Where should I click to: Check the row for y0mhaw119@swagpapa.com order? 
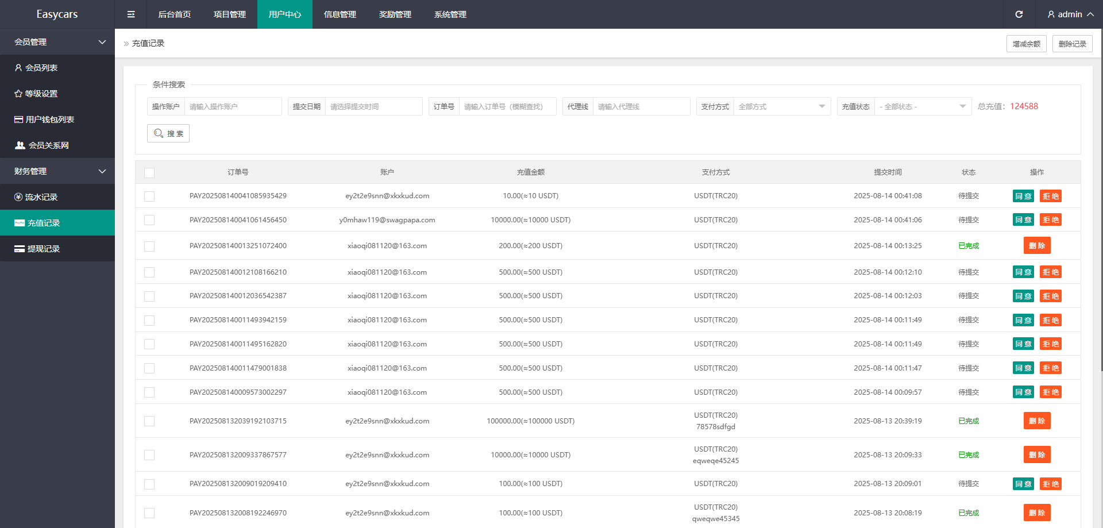tap(149, 220)
